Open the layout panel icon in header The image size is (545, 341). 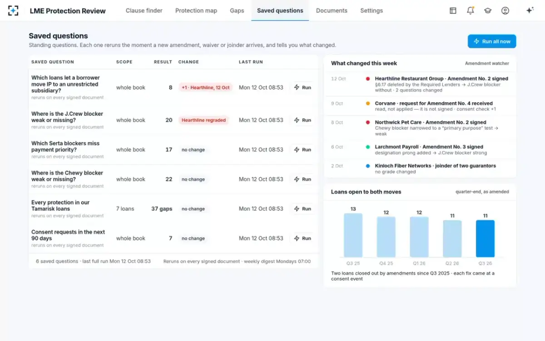pos(453,10)
